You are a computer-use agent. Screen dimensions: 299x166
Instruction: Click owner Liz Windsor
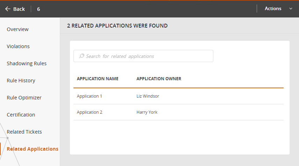(x=148, y=96)
